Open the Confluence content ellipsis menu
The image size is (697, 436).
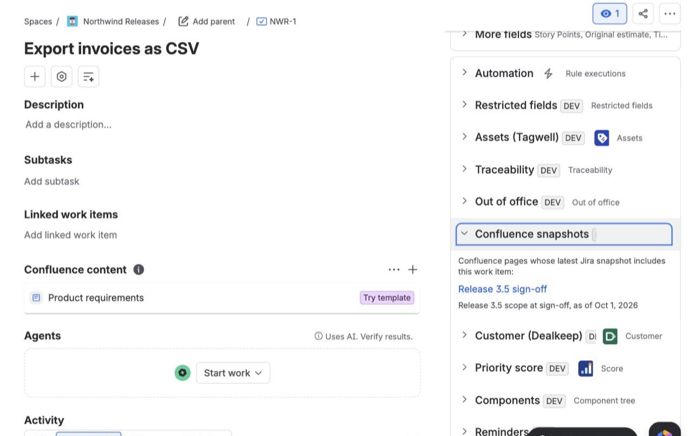[x=394, y=269]
